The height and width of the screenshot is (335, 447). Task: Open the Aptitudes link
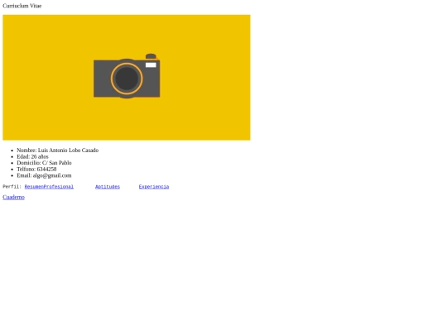[x=108, y=187]
